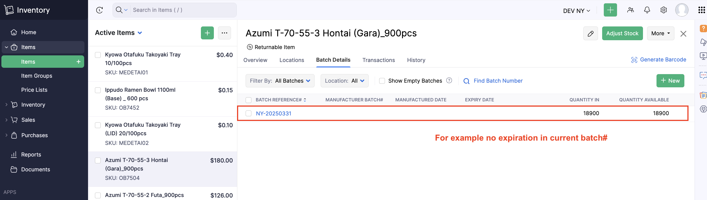
Task: Add new item from Active Items header
Action: point(207,33)
